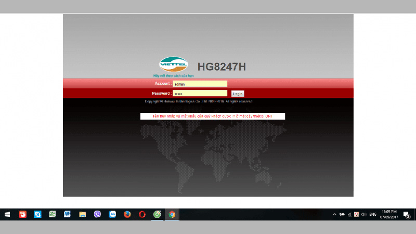Open the taskbar clock and date

point(389,214)
